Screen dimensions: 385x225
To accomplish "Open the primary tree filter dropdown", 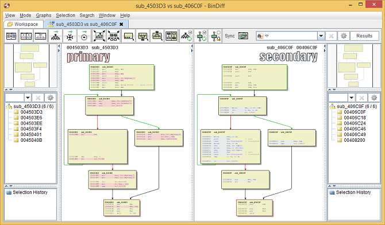I will click(28, 98).
